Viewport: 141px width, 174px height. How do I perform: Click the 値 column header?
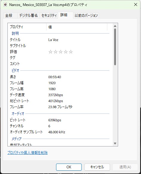click(x=77, y=27)
